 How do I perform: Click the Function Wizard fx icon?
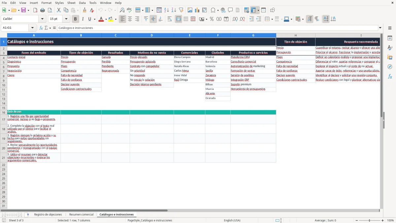click(41, 28)
